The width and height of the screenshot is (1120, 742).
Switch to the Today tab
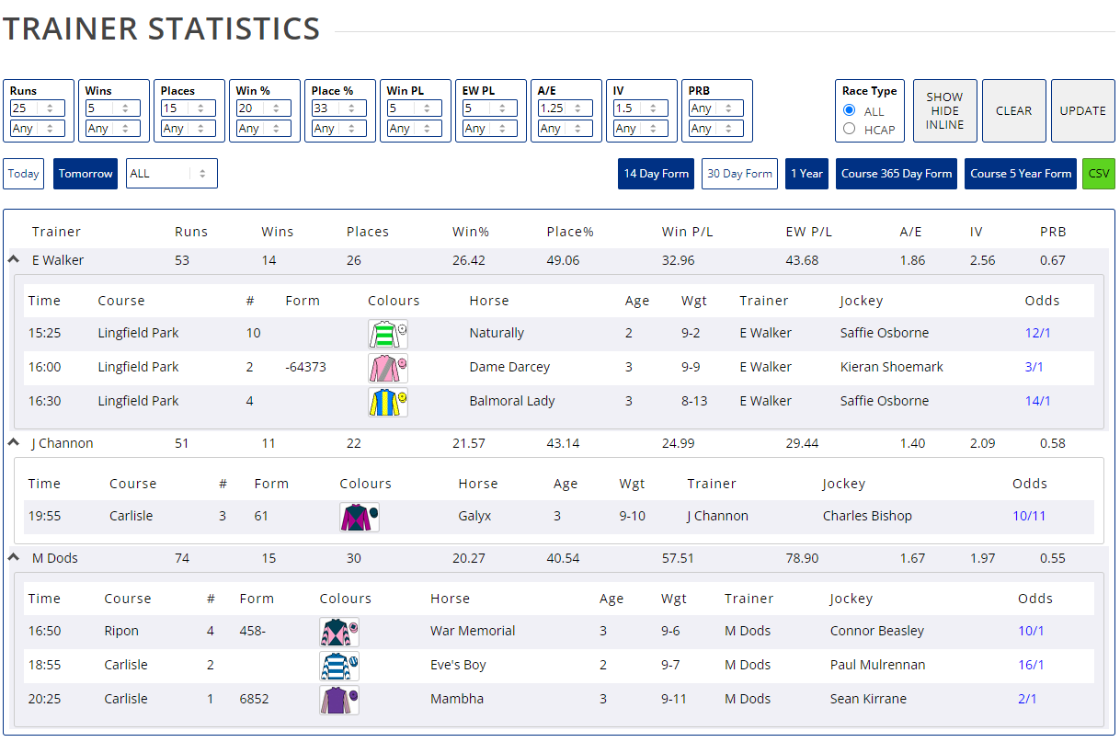coord(23,173)
